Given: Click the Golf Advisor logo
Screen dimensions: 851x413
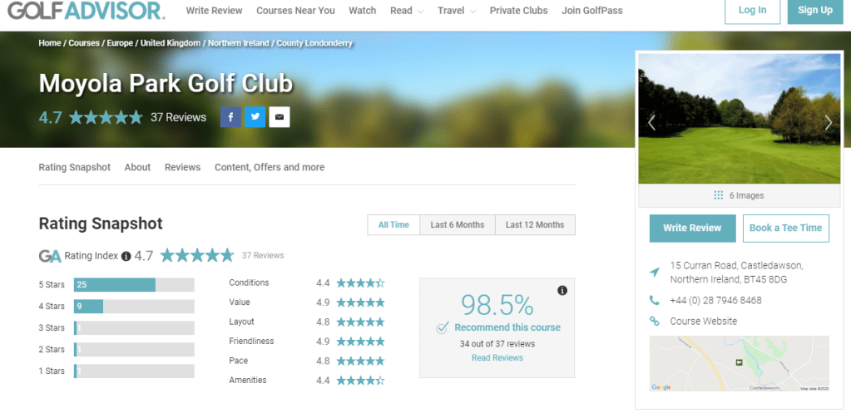Looking at the screenshot, I should [87, 10].
